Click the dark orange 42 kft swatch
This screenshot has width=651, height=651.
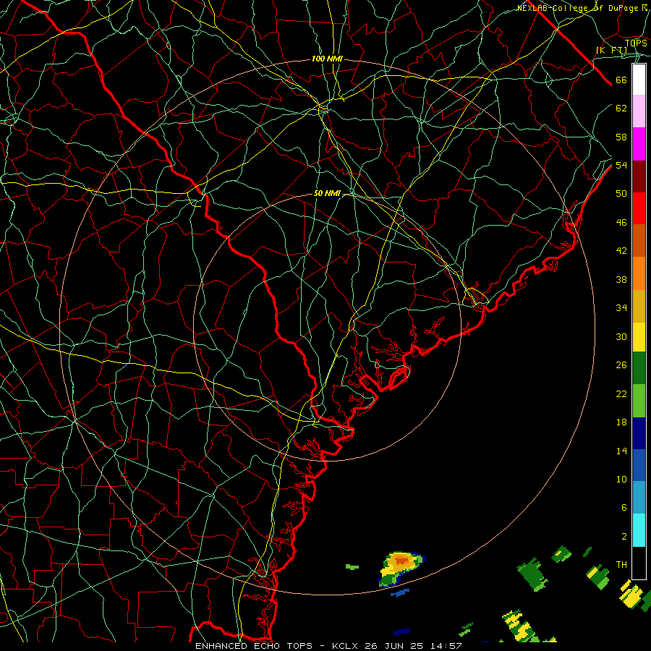[639, 240]
